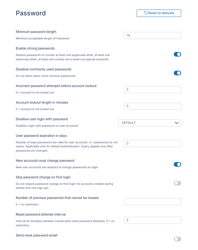The image size is (198, 250).
Task: Focus the User password expiration days field
Action: tap(152, 144)
